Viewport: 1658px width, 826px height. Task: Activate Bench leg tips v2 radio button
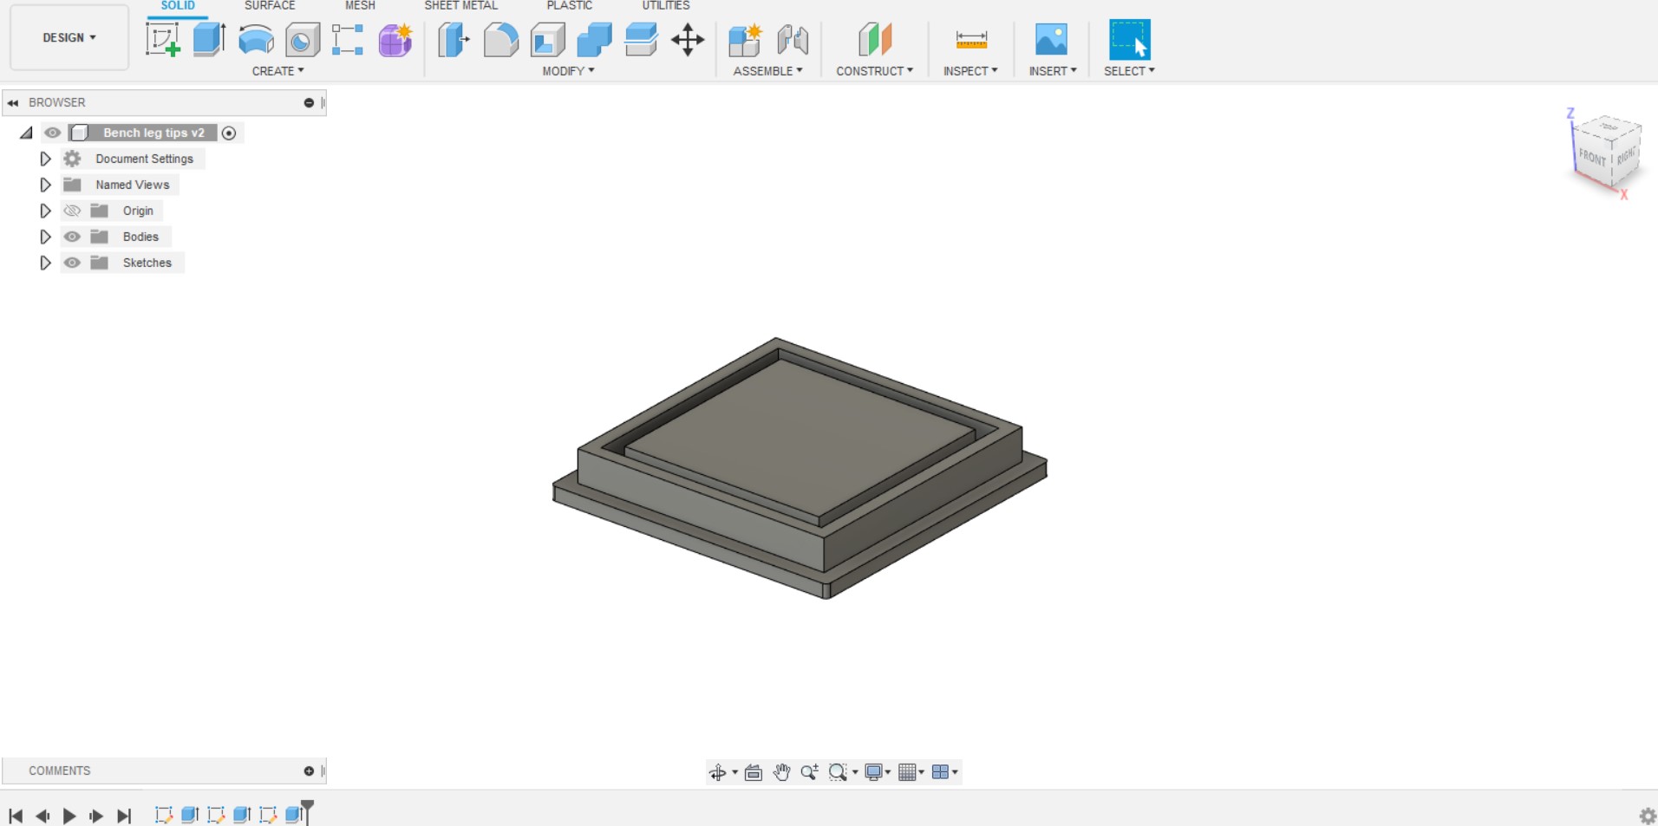(x=229, y=133)
